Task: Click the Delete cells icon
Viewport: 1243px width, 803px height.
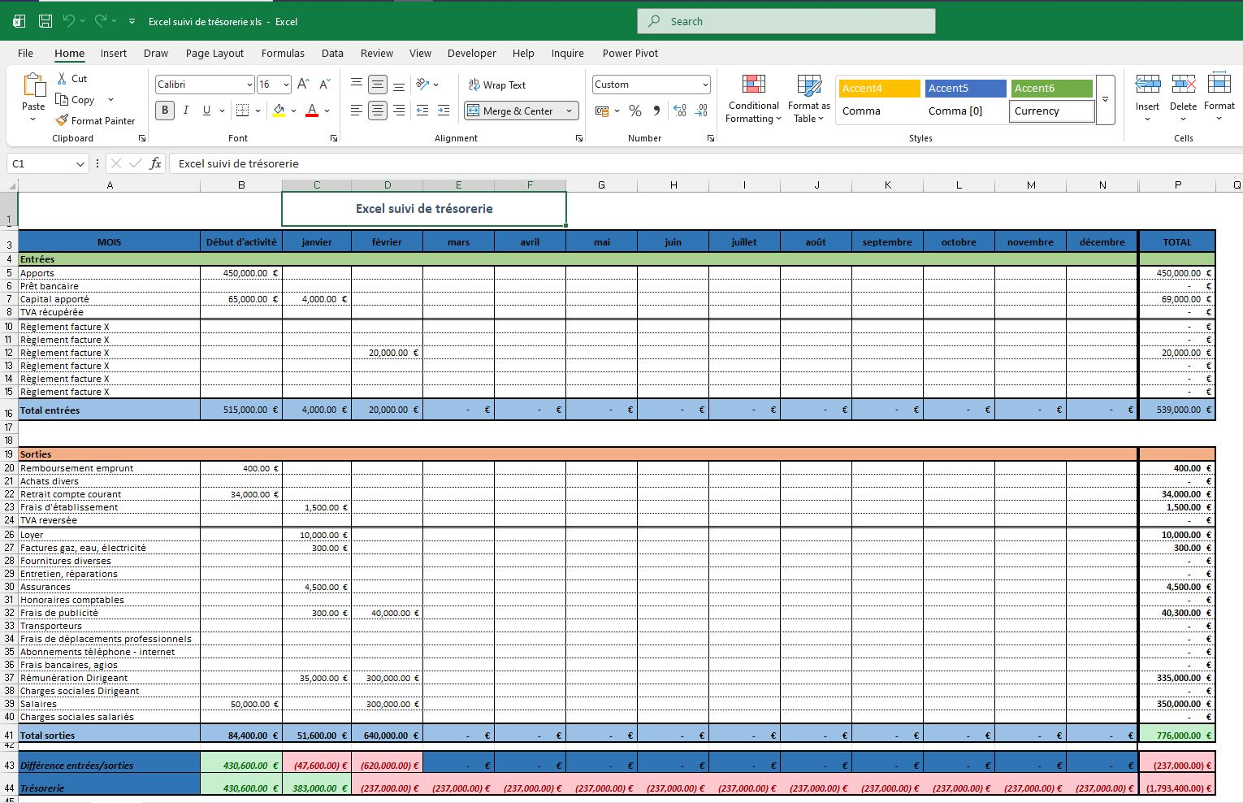Action: click(1183, 85)
